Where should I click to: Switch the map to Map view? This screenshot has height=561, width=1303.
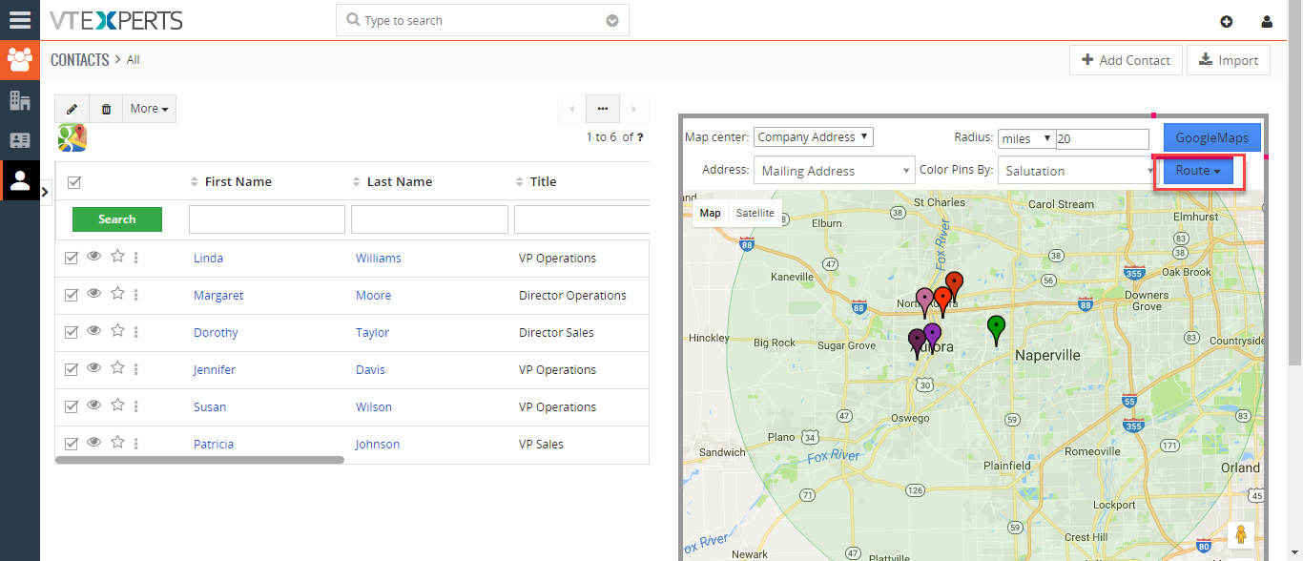pos(710,213)
